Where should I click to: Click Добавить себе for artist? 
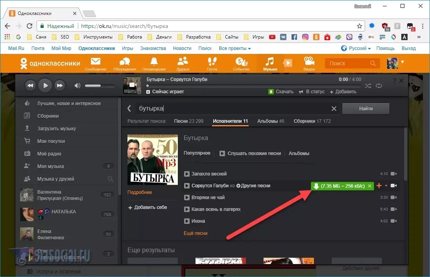[147, 207]
